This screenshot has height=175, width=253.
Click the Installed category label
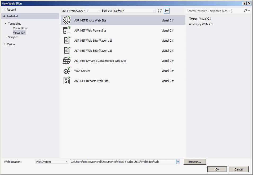pos(12,16)
